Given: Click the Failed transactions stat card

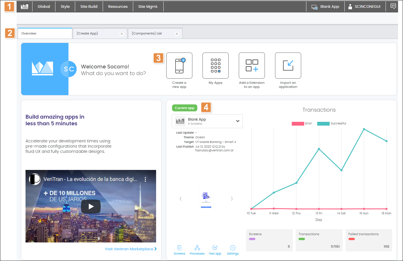Looking at the screenshot, I should [369, 240].
